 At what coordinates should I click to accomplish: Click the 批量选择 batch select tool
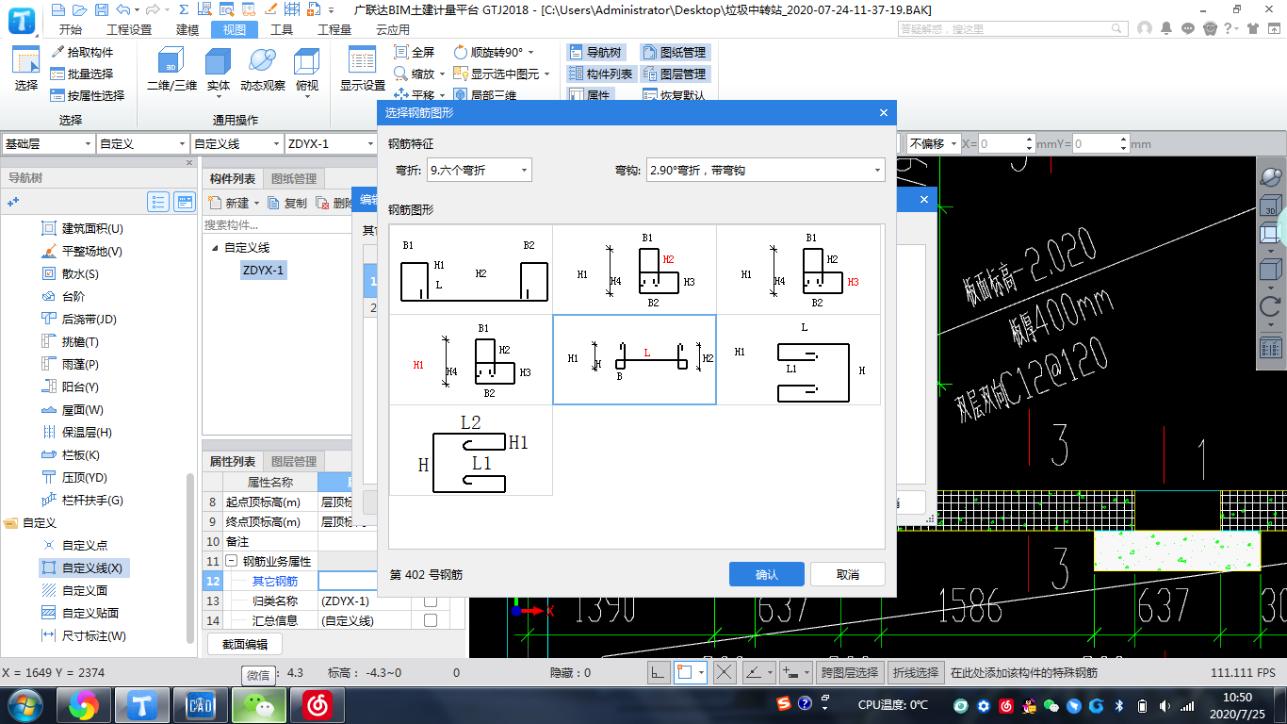tap(82, 74)
